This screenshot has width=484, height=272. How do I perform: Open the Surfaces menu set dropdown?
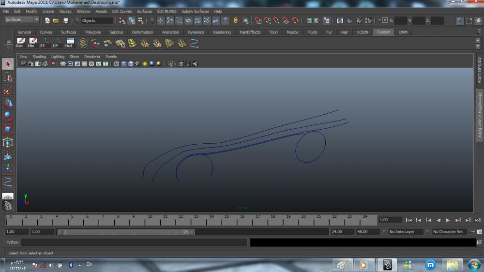[22, 20]
